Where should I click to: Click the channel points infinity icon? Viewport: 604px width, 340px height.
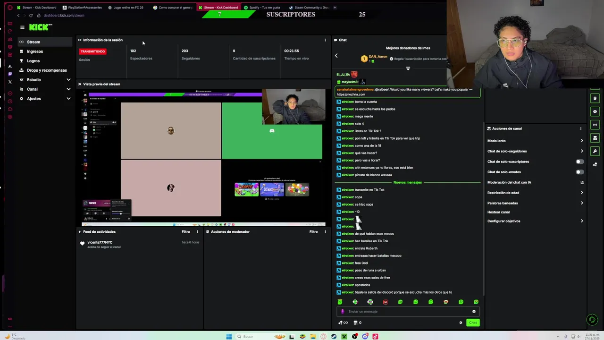click(343, 323)
